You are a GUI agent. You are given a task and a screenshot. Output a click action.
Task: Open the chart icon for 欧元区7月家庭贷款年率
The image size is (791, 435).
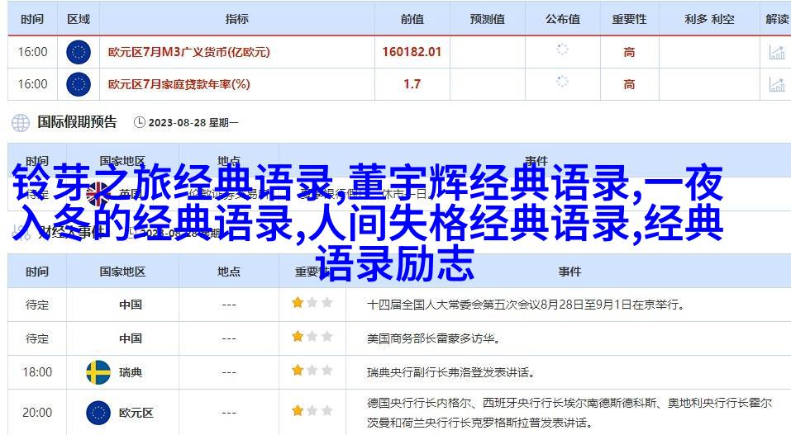[x=776, y=83]
